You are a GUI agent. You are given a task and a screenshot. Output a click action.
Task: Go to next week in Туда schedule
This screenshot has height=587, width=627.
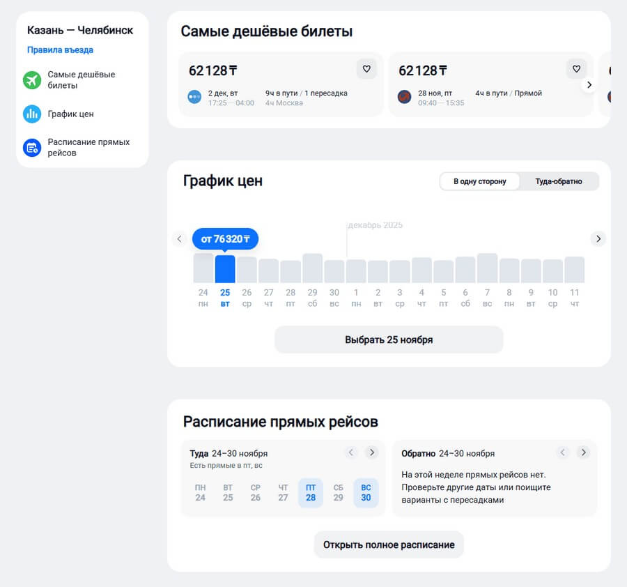[x=372, y=452]
